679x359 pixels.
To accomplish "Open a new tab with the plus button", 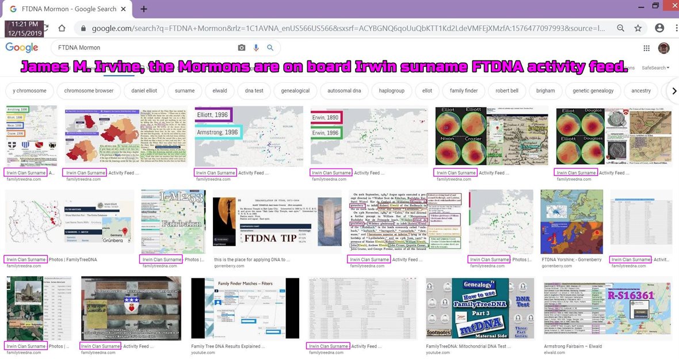I will (x=144, y=9).
